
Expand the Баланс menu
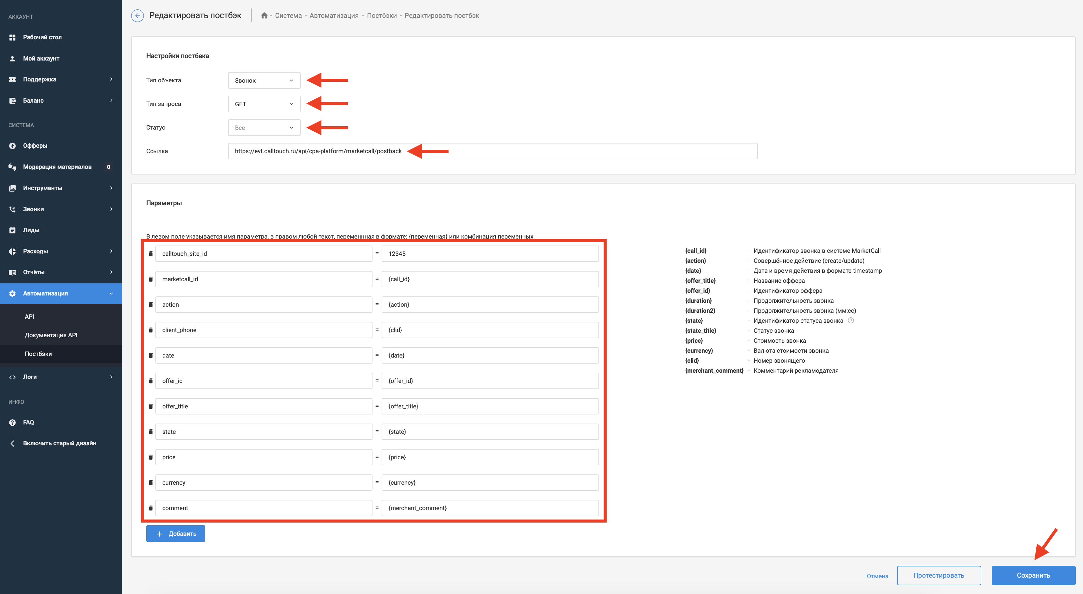[x=61, y=101]
